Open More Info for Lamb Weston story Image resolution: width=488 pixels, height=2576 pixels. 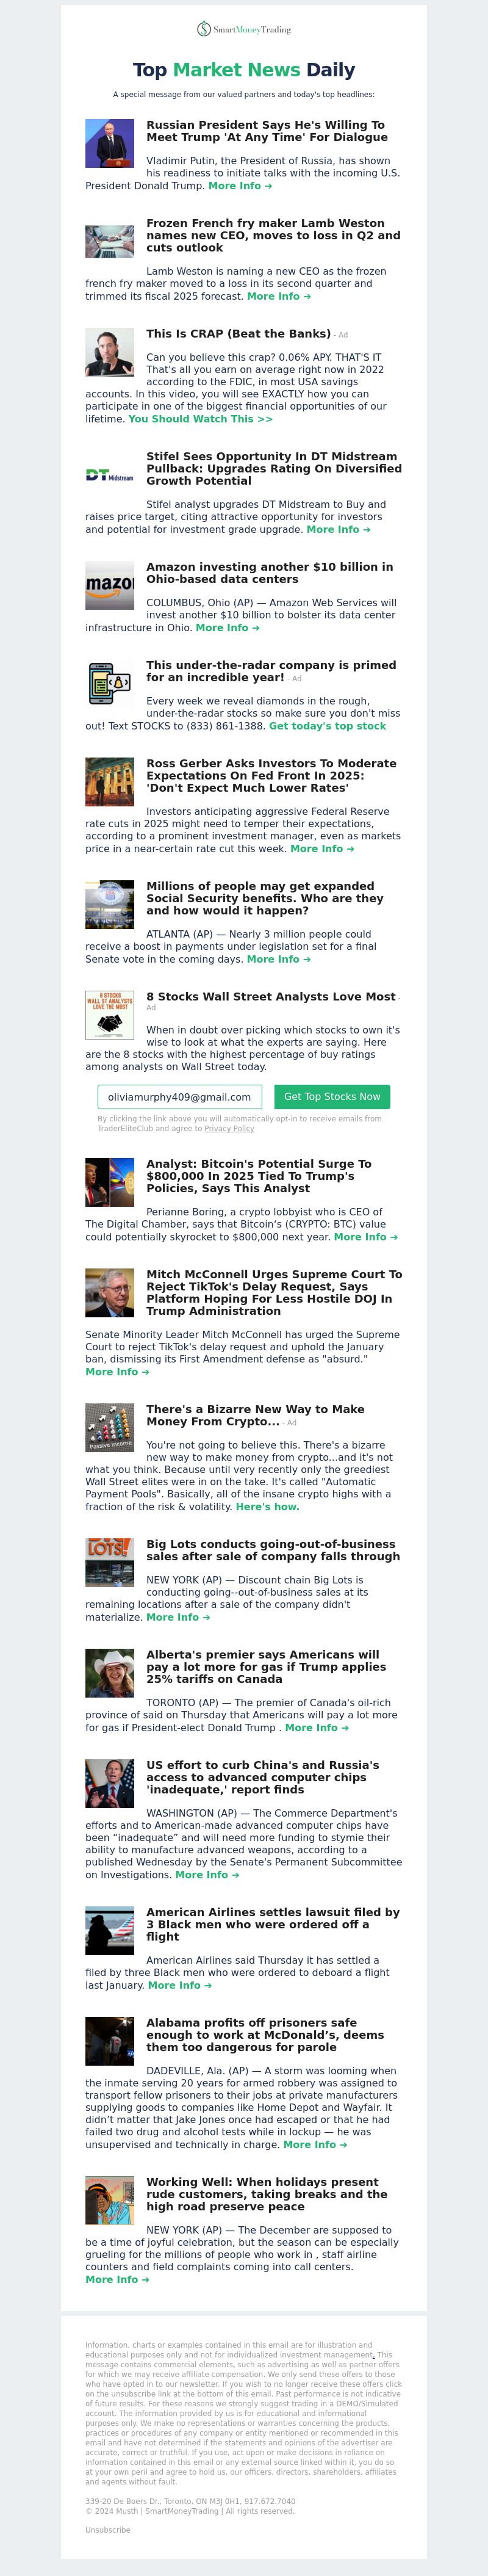(279, 296)
